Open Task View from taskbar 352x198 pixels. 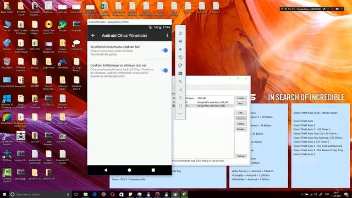coord(76,194)
